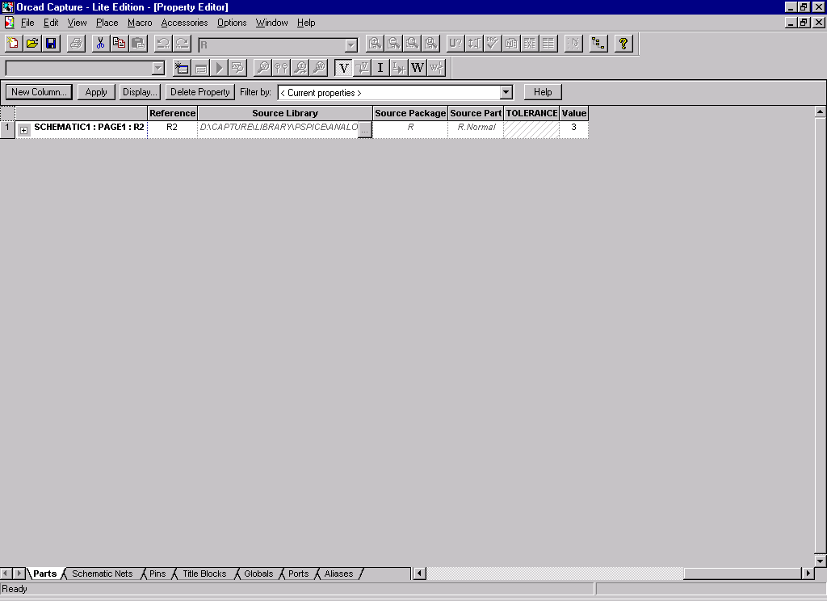The width and height of the screenshot is (827, 601).
Task: Run Design Rules Check icon
Action: coord(493,44)
